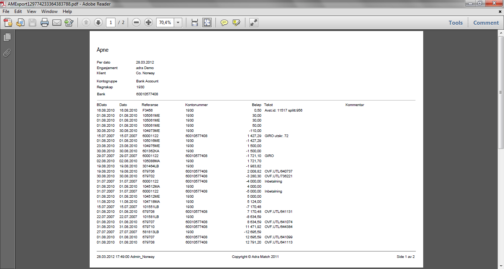Click the text 'GIRO utskr. 72'

point(277,136)
